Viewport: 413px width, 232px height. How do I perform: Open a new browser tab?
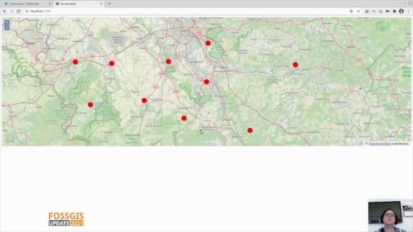click(x=109, y=4)
